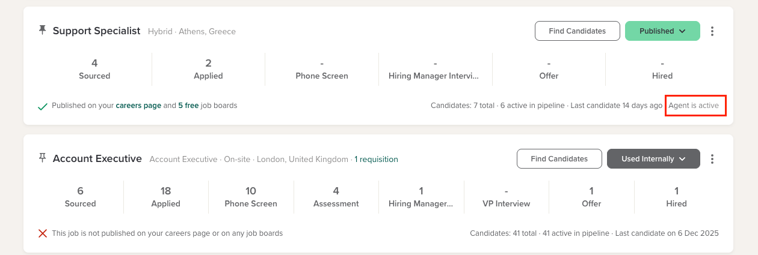Click the red not-published X icon
Viewport: 758px width, 255px height.
(43, 233)
